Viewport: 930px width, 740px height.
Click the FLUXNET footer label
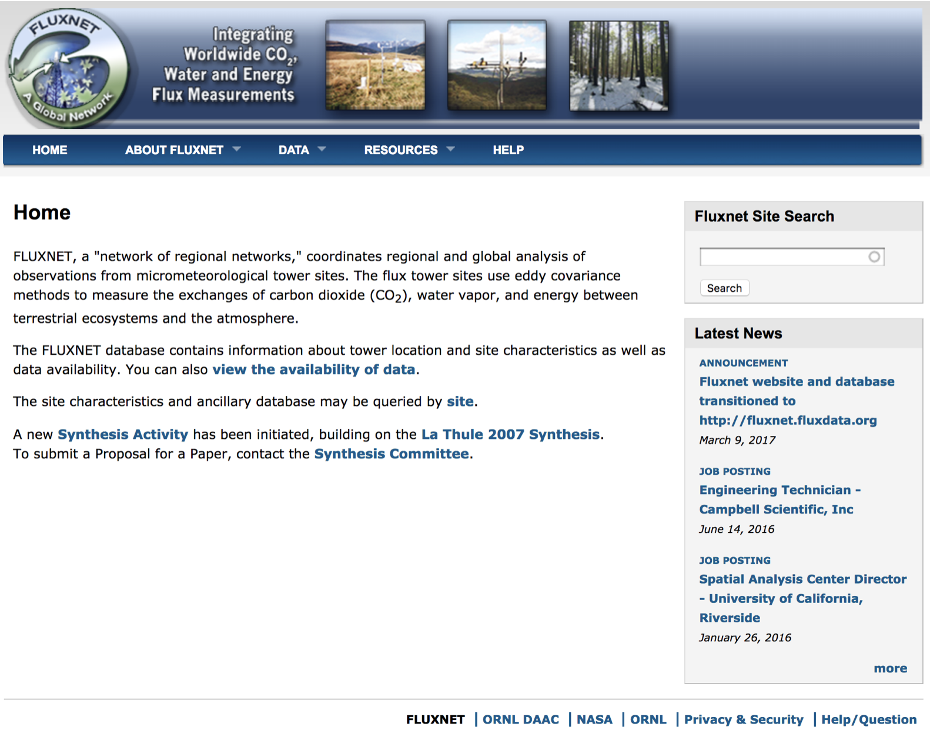pos(436,719)
